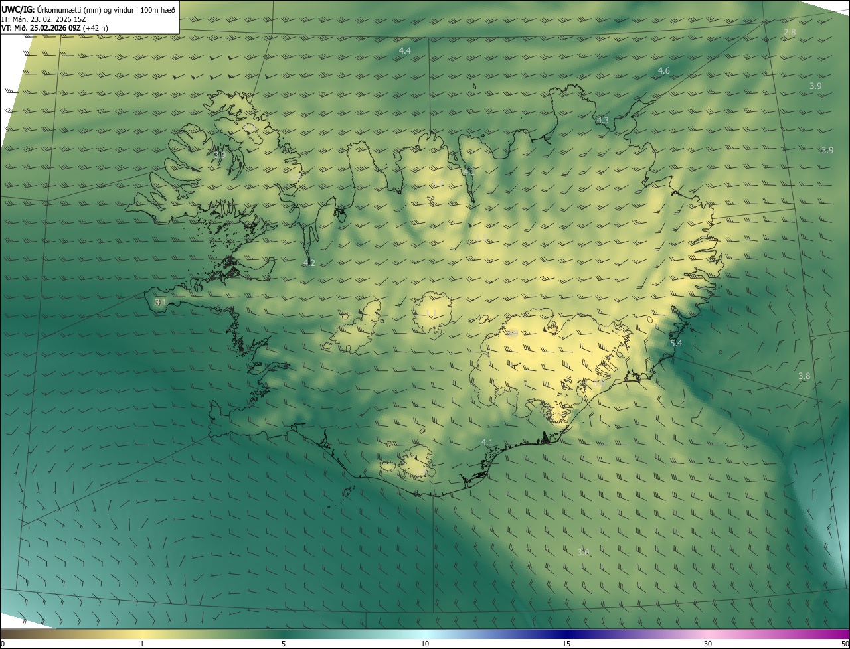Click the "30" tick on the color scale
This screenshot has height=649, width=850.
[x=708, y=644]
